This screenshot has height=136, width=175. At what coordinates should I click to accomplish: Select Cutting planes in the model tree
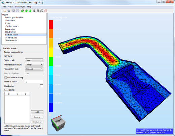click(12, 26)
